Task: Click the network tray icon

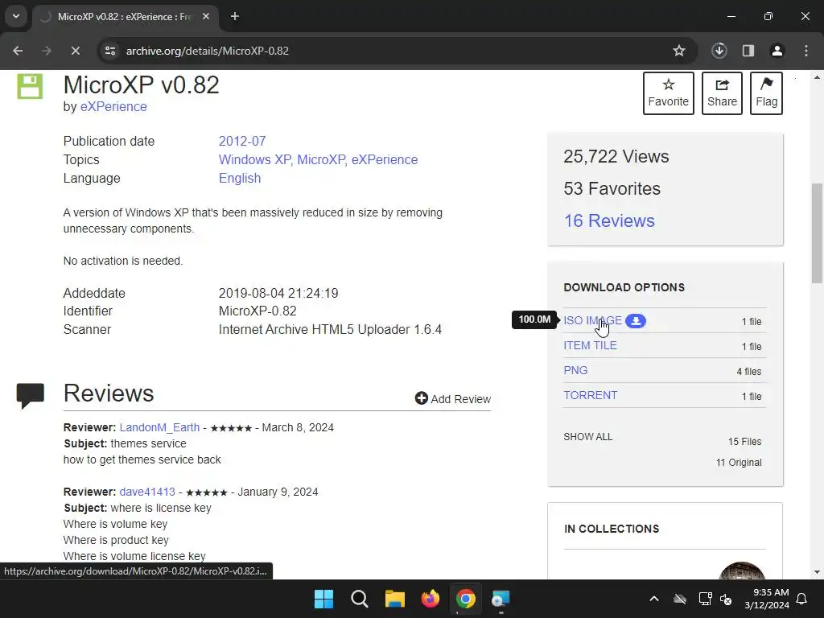Action: pyautogui.click(x=705, y=599)
